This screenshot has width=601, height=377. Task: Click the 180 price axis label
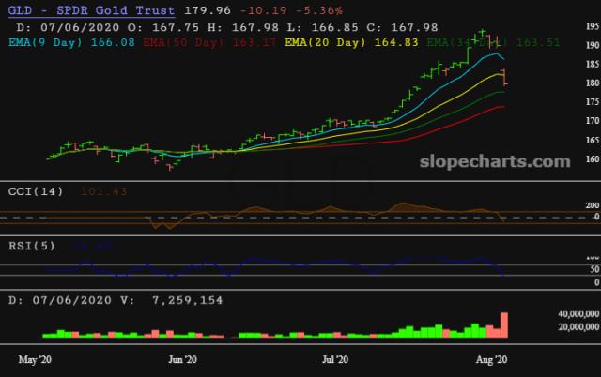(593, 83)
